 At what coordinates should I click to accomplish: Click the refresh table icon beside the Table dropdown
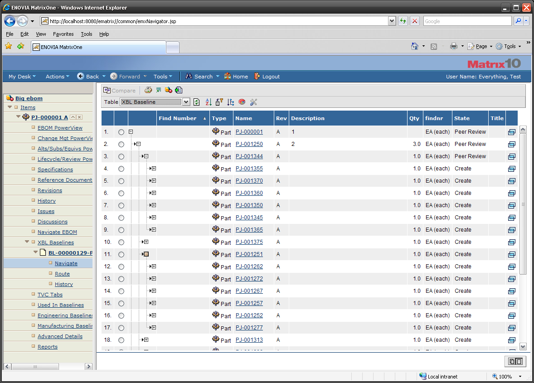tap(196, 102)
